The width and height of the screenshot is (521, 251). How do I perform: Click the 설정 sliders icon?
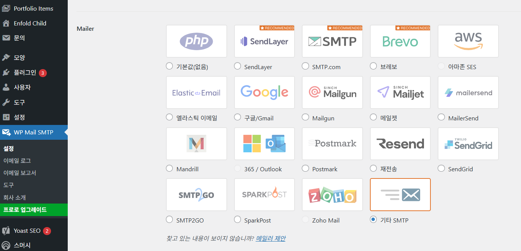click(6, 117)
